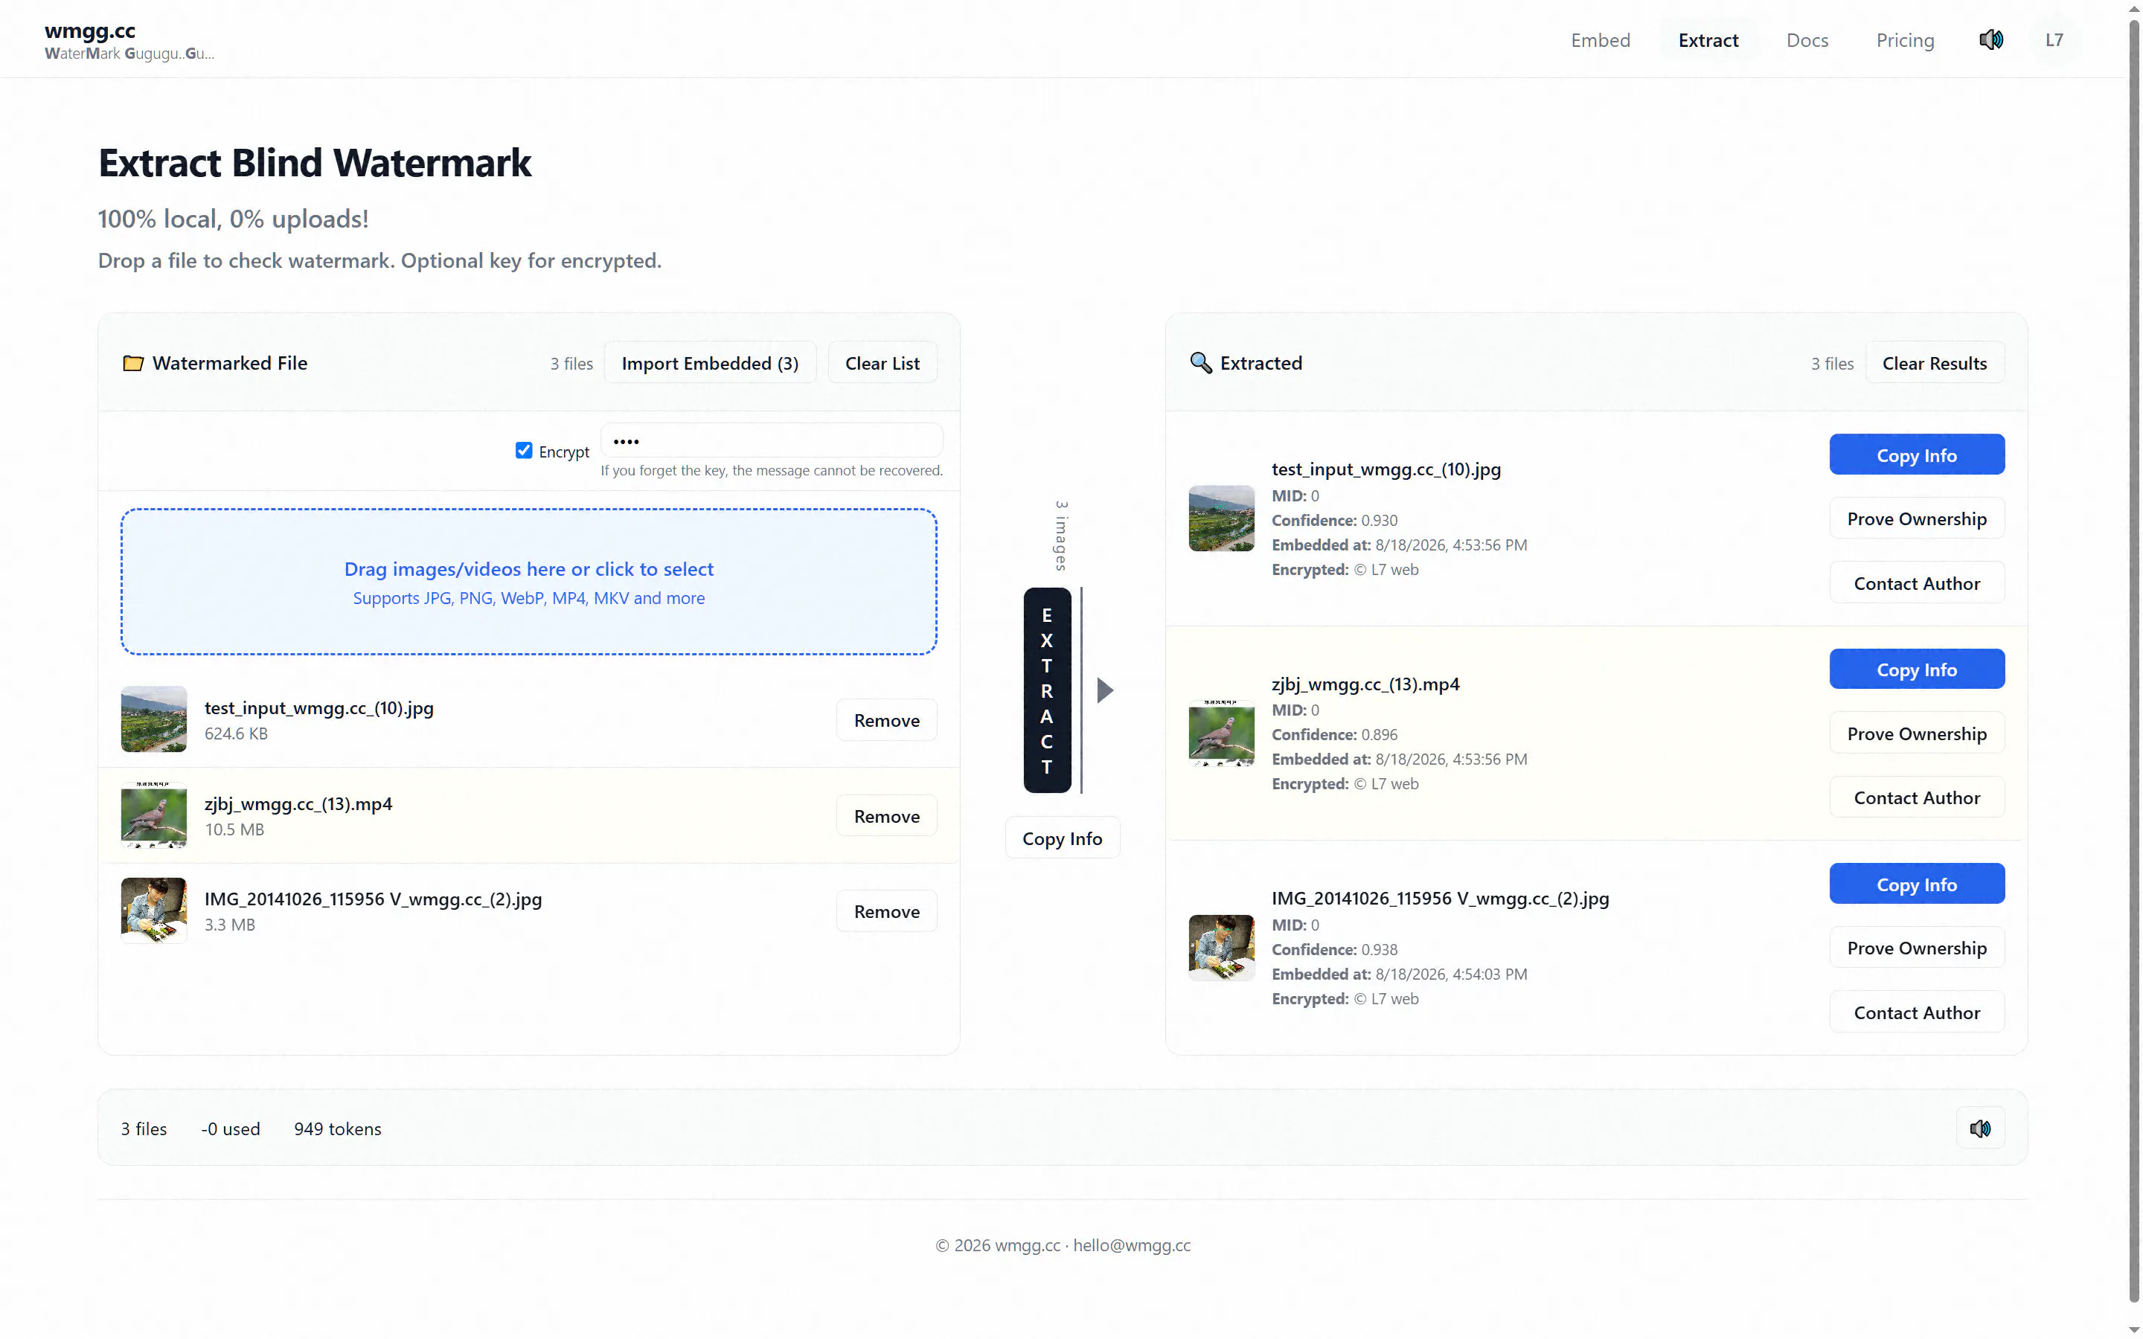The image size is (2143, 1339).
Task: Click the Clear List button
Action: pos(882,363)
